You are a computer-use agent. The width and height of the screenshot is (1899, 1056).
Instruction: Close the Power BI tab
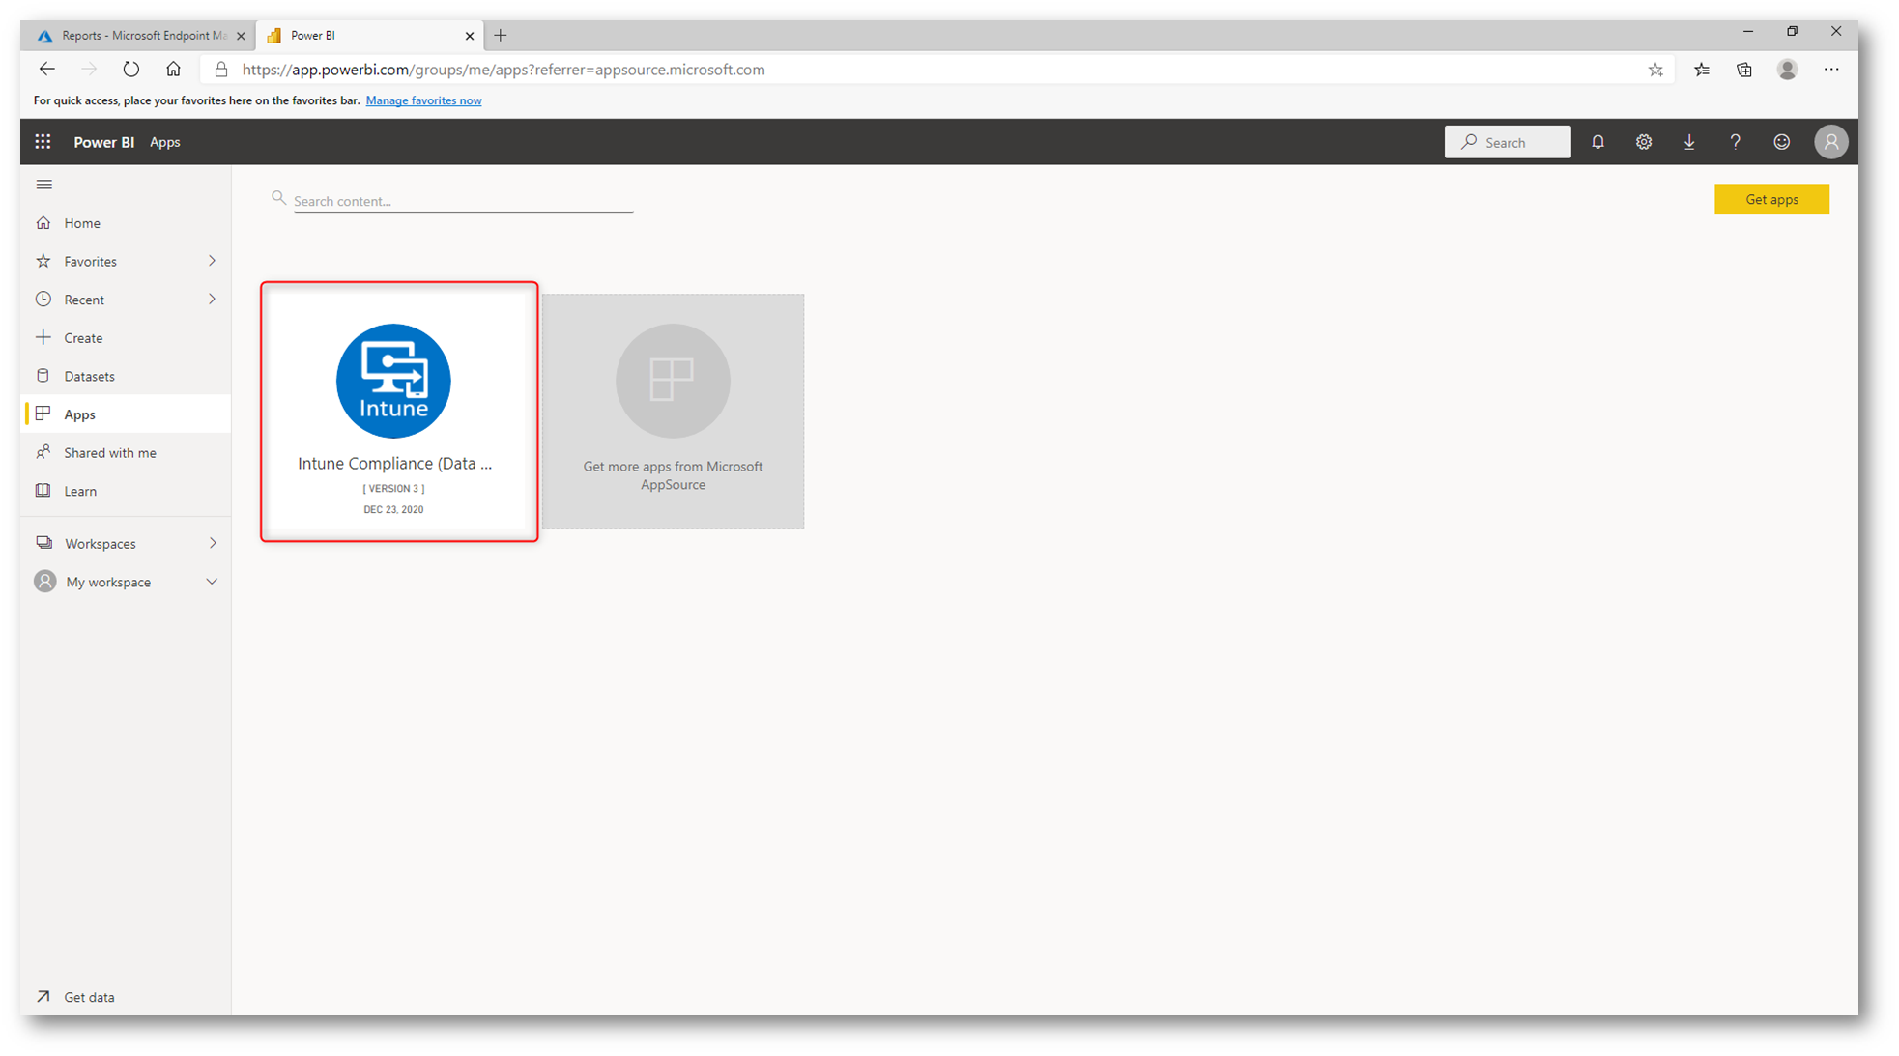click(x=470, y=36)
